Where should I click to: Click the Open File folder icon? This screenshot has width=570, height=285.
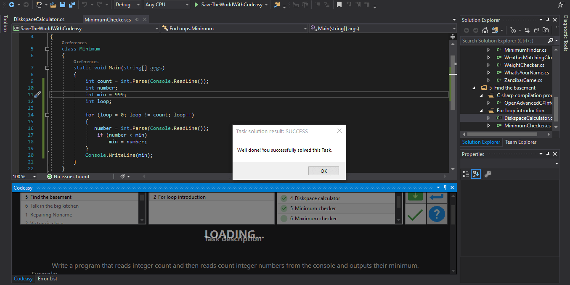pos(53,5)
